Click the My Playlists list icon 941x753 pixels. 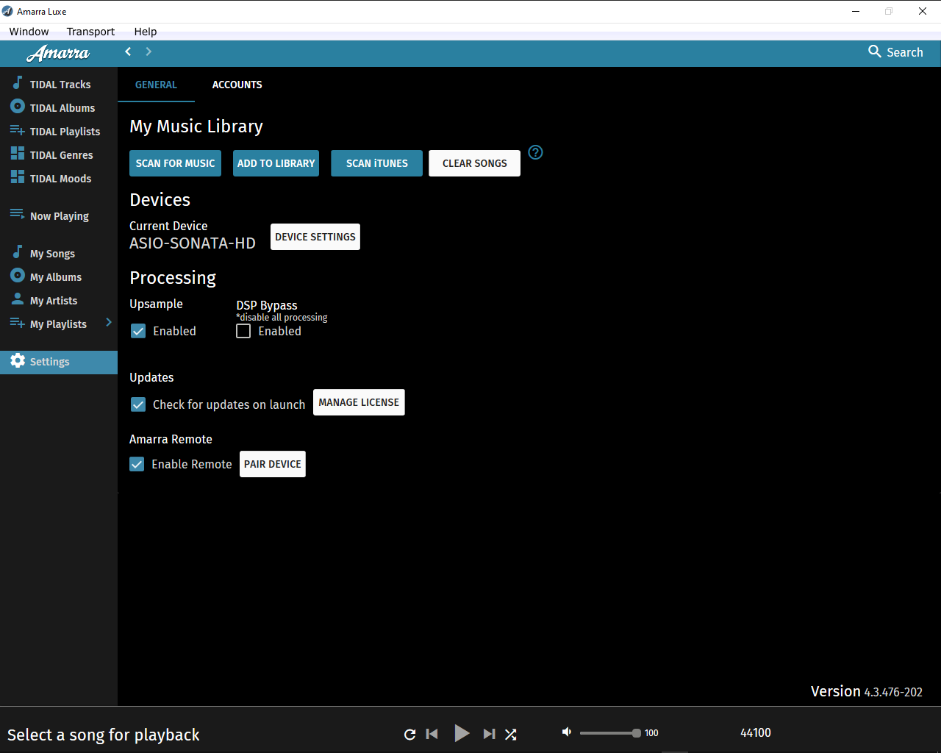[x=17, y=323]
